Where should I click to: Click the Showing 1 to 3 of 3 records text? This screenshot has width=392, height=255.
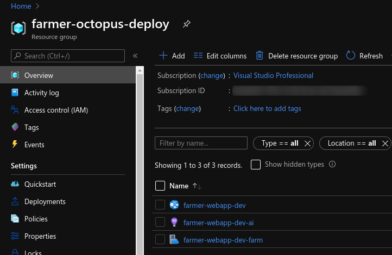pyautogui.click(x=198, y=165)
